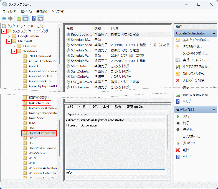Switch to the 設定 tab
This screenshot has height=189, width=218.
click(118, 107)
